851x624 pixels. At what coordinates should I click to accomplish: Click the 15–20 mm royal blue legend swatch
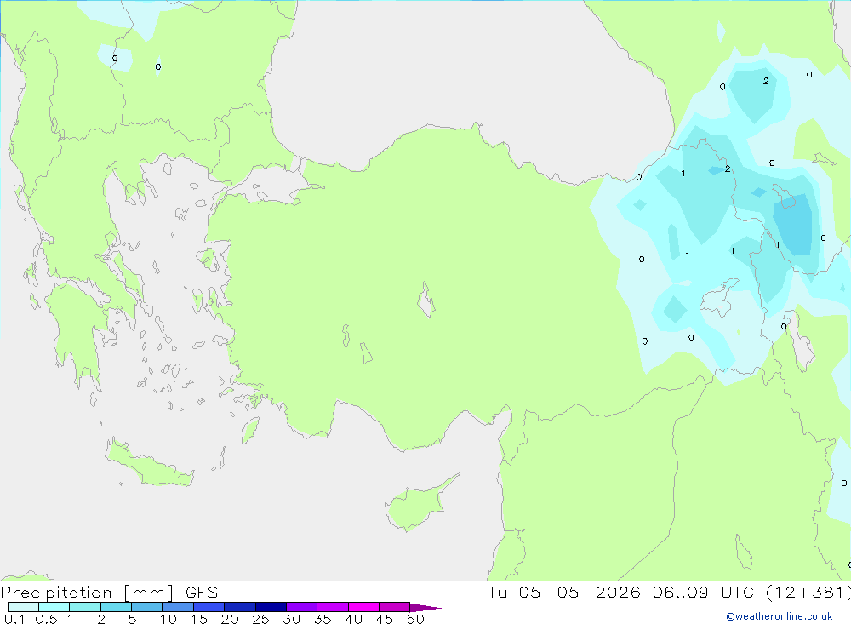tap(209, 607)
